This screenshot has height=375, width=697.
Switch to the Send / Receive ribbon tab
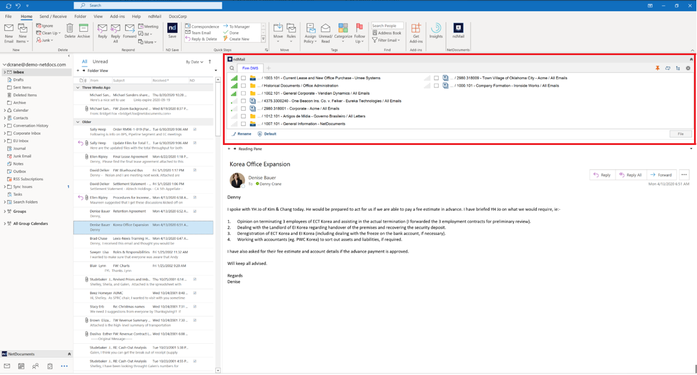pyautogui.click(x=53, y=16)
